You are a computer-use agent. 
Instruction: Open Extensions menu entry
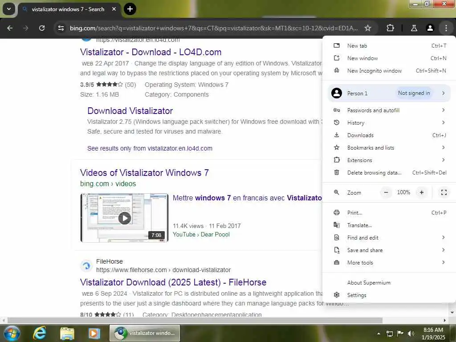click(x=389, y=160)
